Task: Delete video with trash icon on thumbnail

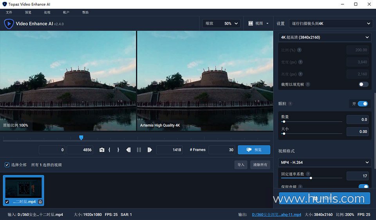Action: (x=40, y=202)
